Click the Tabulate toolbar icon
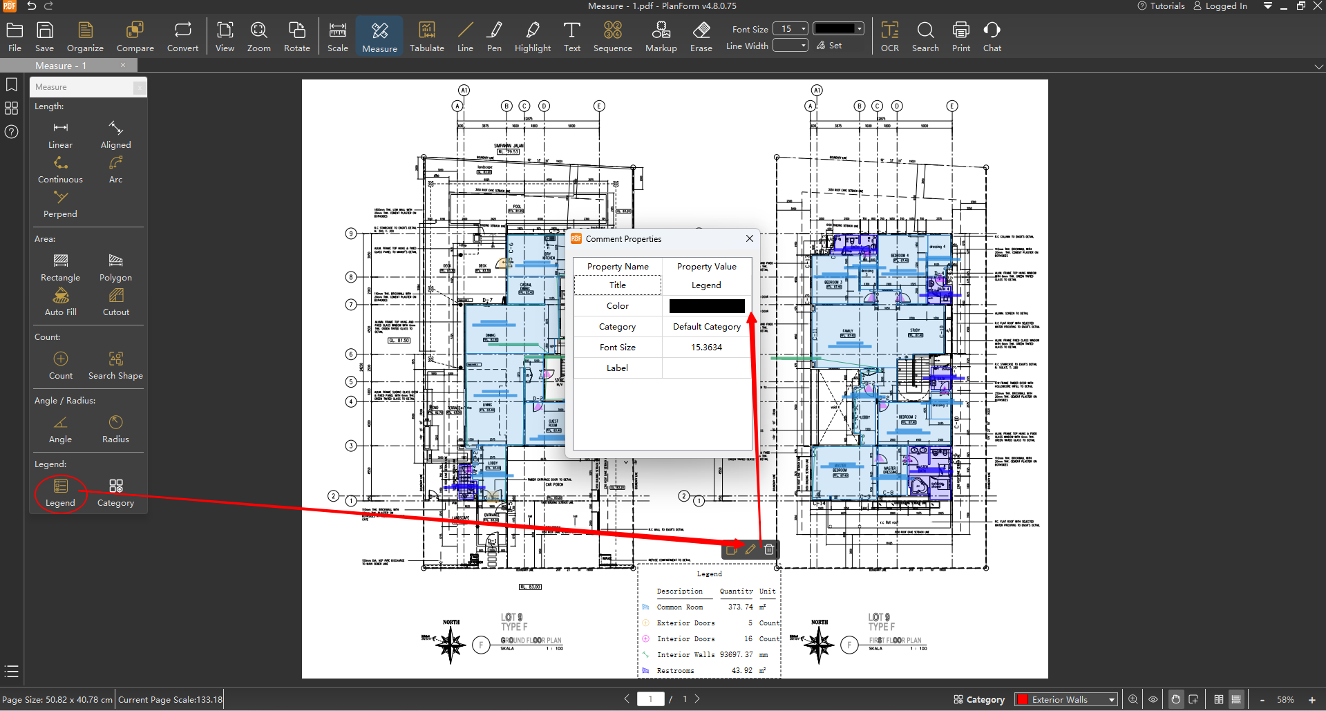The height and width of the screenshot is (711, 1326). (x=426, y=37)
